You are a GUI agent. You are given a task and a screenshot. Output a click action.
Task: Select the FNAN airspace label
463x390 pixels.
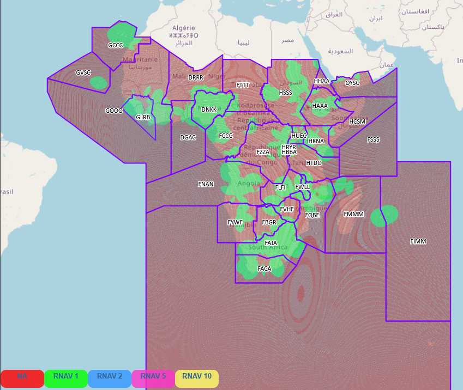(206, 184)
